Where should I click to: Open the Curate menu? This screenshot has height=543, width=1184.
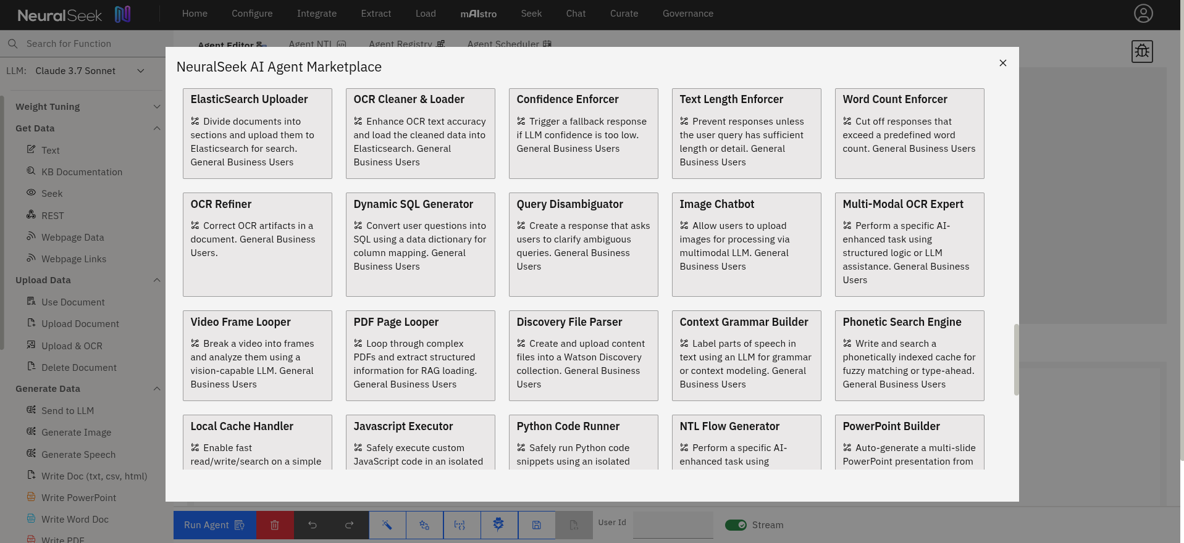(x=624, y=14)
